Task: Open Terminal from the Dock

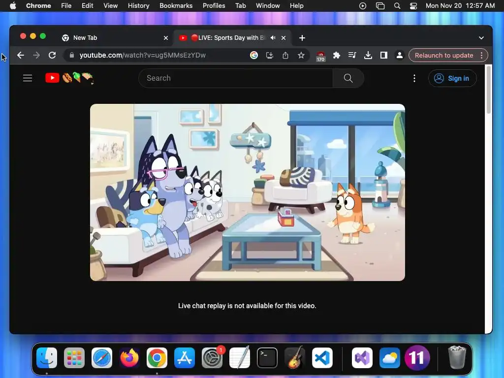Action: pyautogui.click(x=267, y=358)
